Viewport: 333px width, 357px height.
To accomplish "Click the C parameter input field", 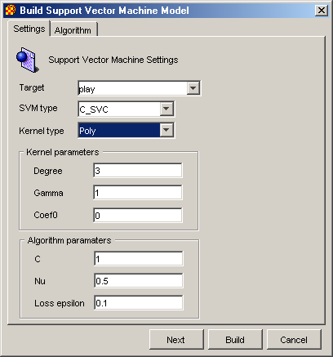I will (x=139, y=259).
